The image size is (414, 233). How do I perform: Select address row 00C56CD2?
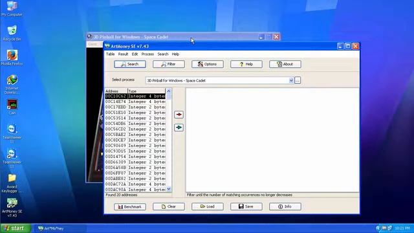coord(135,129)
